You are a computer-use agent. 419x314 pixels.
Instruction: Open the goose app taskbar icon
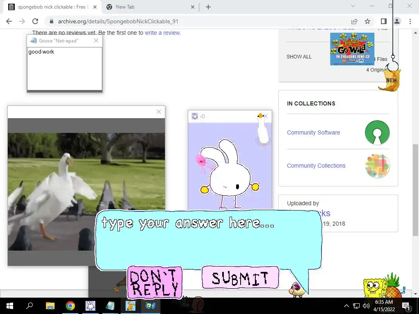point(131,306)
